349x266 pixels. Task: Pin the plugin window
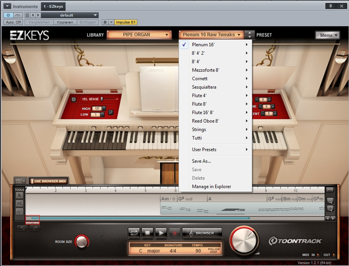click(330, 6)
